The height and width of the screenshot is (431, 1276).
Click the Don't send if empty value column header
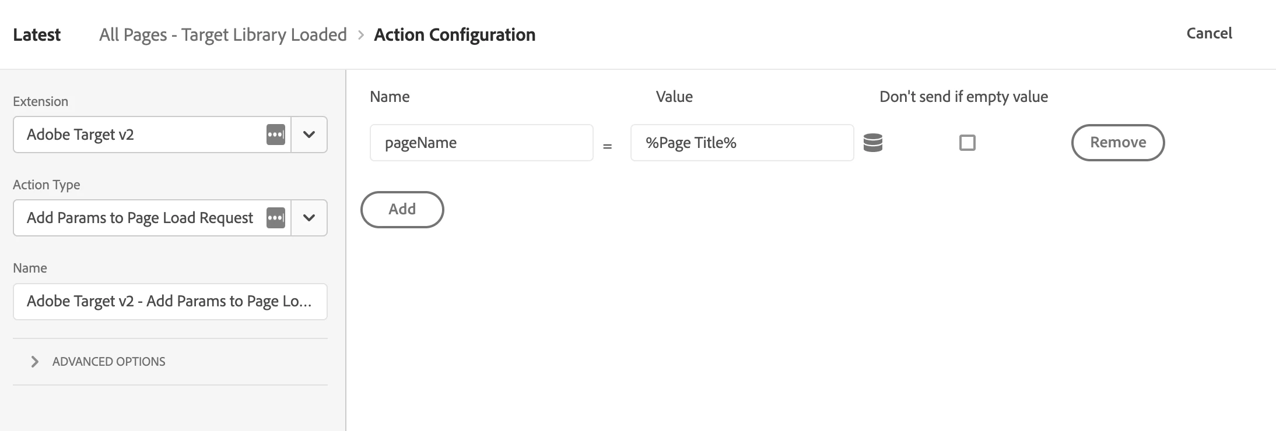coord(963,97)
